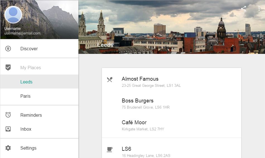The image size is (265, 158).
Task: Click the coffee cup category icon
Action: tap(110, 150)
